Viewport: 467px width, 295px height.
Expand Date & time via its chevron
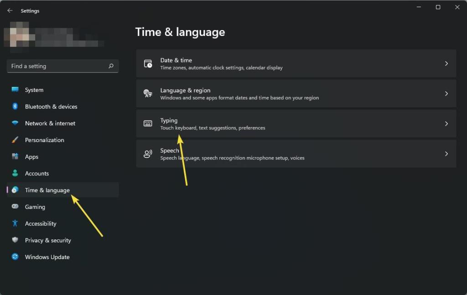[446, 64]
